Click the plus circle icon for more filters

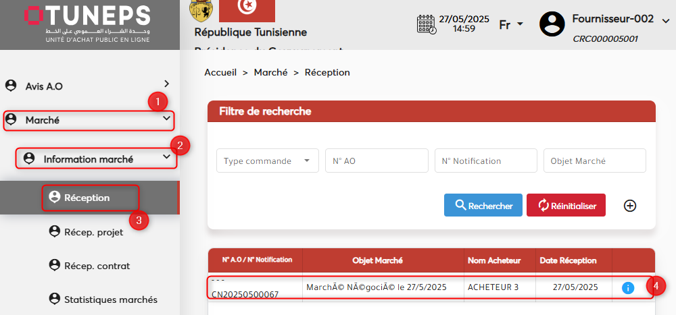629,206
